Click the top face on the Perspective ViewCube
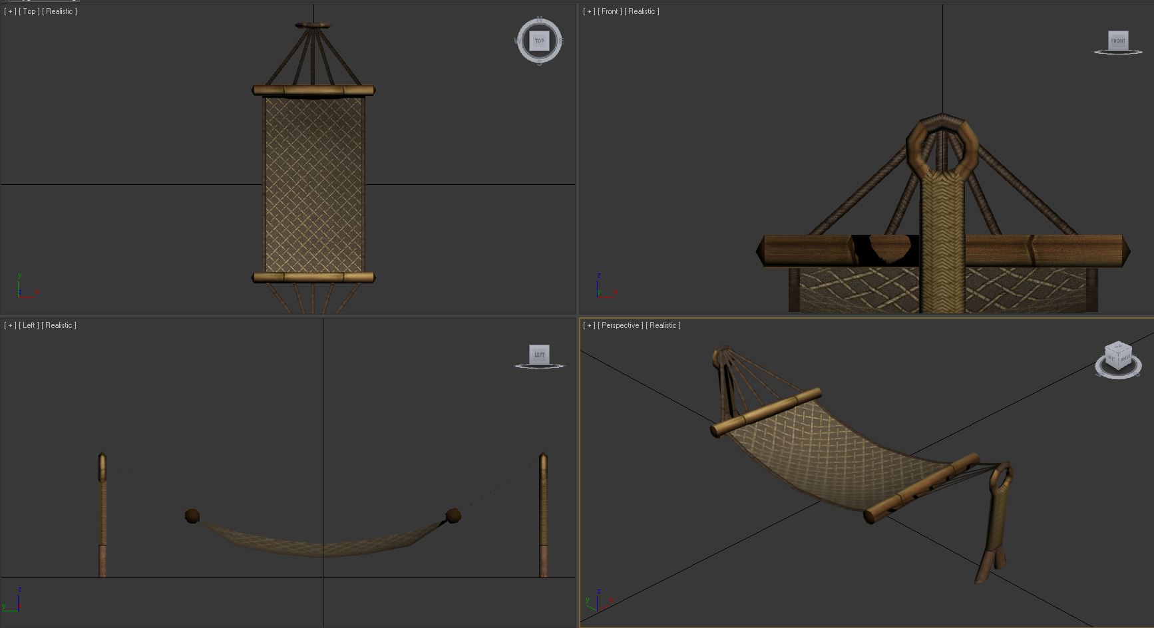Viewport: 1154px width, 628px height. coord(1119,347)
